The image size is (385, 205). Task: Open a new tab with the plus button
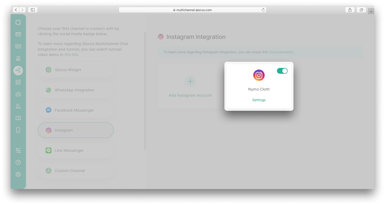tap(371, 11)
